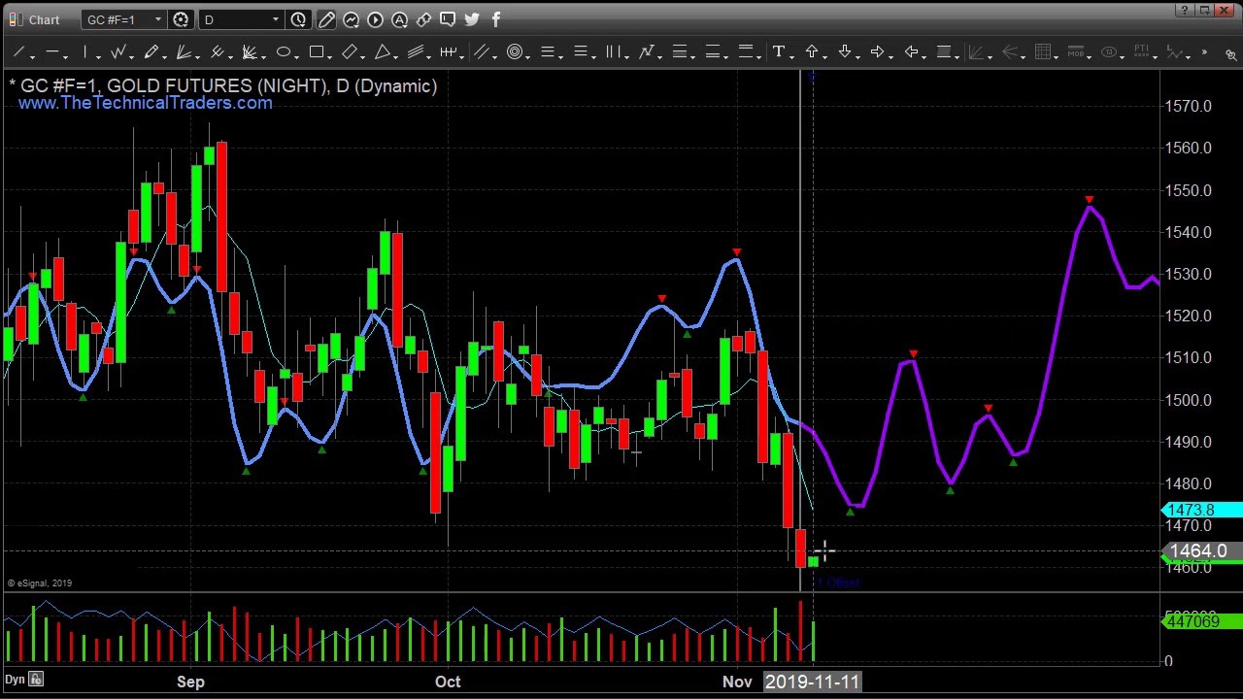Click the Nov label on time axis
This screenshot has width=1243, height=699.
737,682
